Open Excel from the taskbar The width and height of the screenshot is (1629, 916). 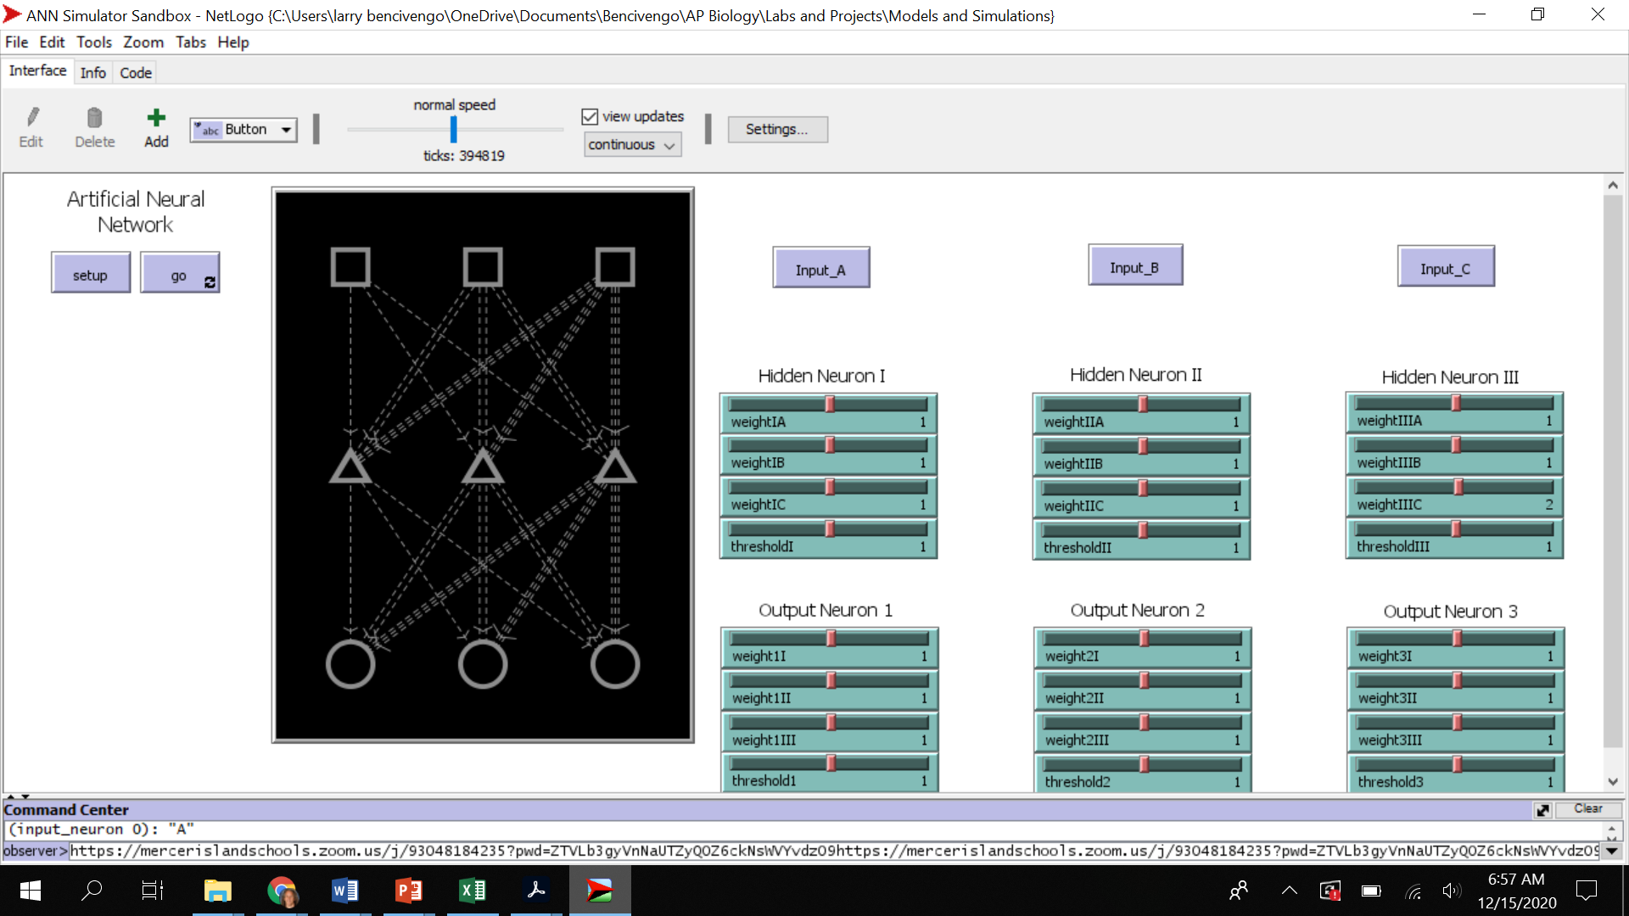tap(472, 891)
